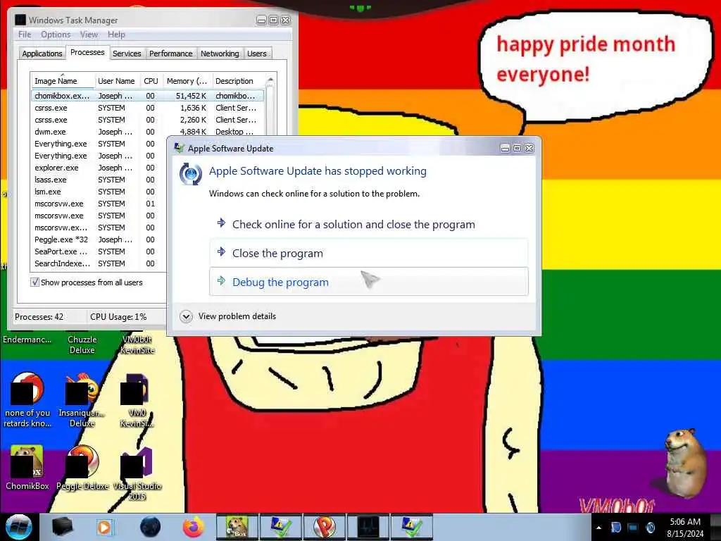Click the Apple Software Update dialog title icon
The width and height of the screenshot is (721, 541).
tap(179, 148)
